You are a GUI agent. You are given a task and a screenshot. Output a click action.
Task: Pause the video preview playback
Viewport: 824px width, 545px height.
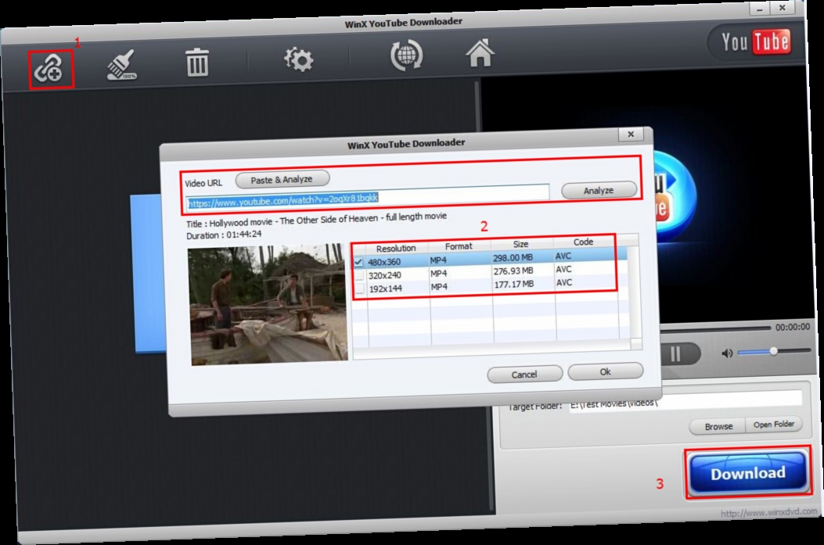(675, 353)
